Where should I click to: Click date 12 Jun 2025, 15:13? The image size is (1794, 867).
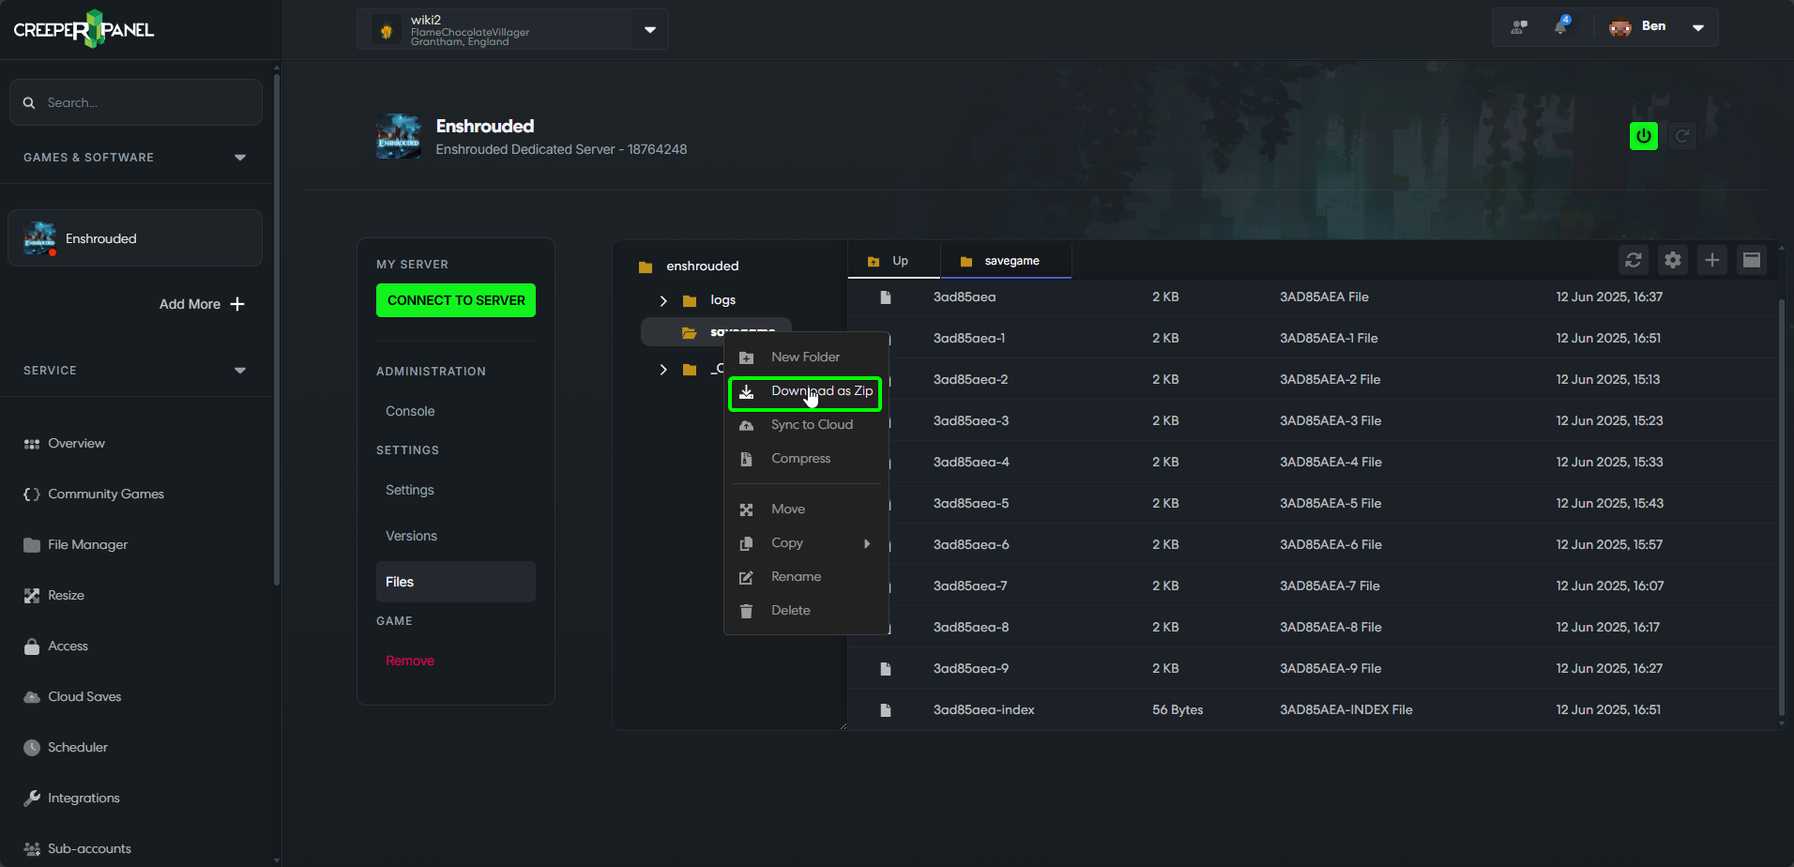point(1608,379)
